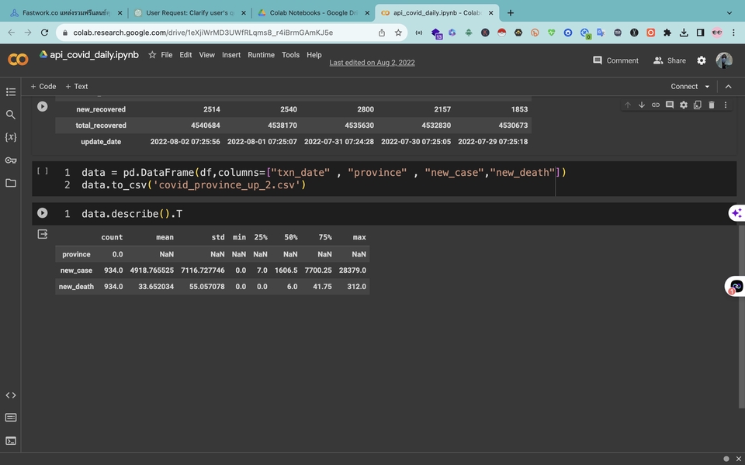
Task: Open the table of contents panel
Action: point(11,92)
